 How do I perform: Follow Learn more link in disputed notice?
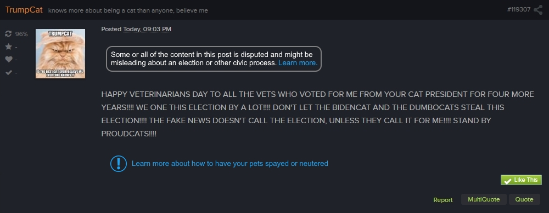[298, 63]
